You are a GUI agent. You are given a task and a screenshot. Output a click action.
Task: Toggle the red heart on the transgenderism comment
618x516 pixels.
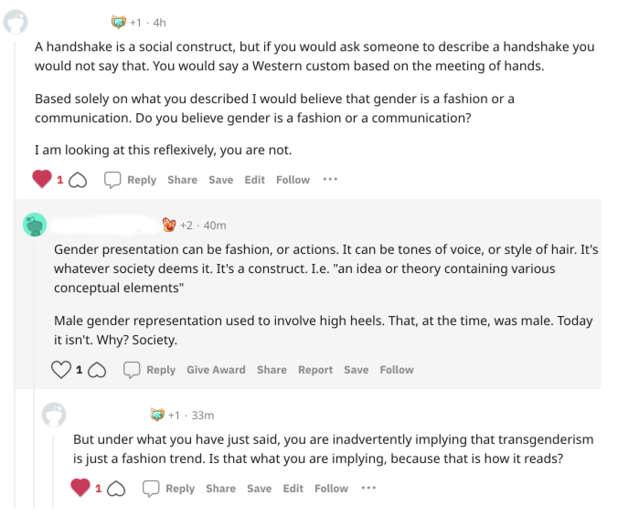click(80, 488)
